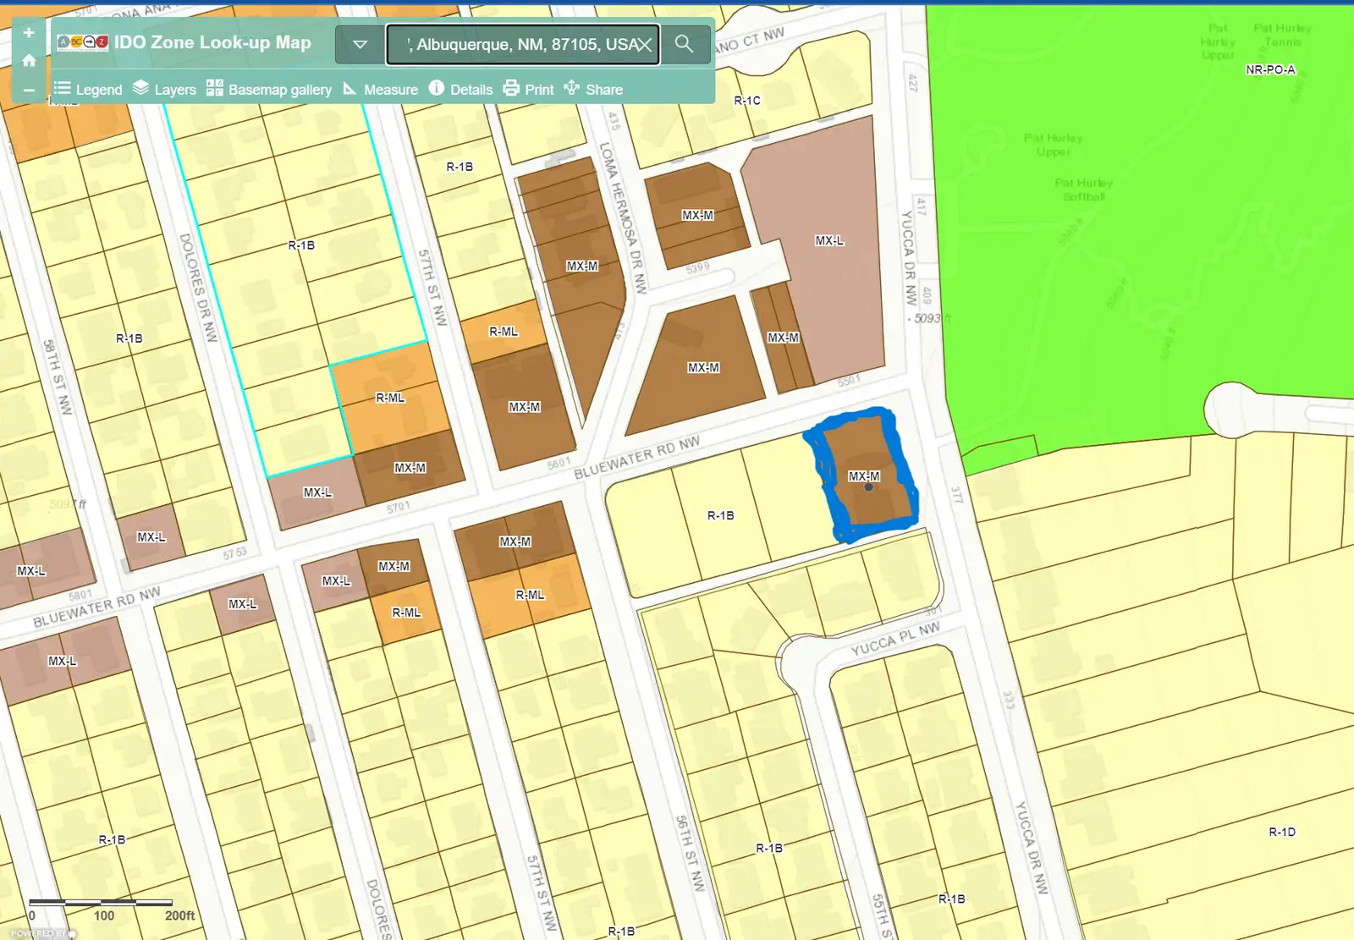Click the R-1C zone label
Screen dimensions: 1354x940
(x=747, y=100)
